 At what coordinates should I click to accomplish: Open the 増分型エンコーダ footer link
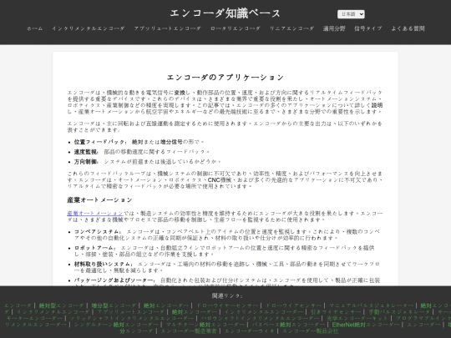(x=114, y=305)
